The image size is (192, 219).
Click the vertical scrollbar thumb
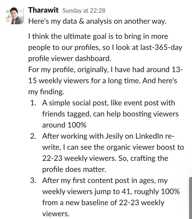tap(190, 198)
